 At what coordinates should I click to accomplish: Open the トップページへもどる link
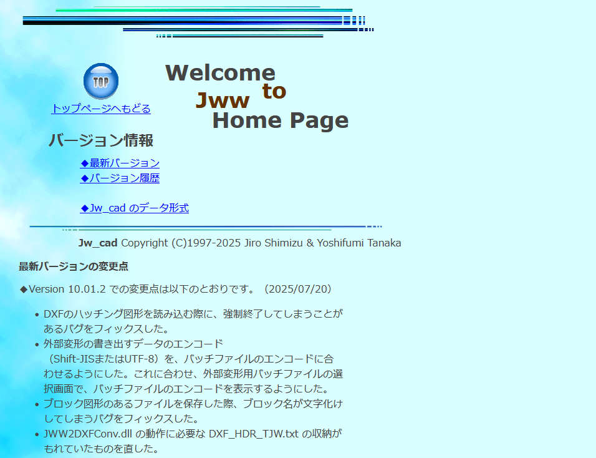click(x=101, y=109)
